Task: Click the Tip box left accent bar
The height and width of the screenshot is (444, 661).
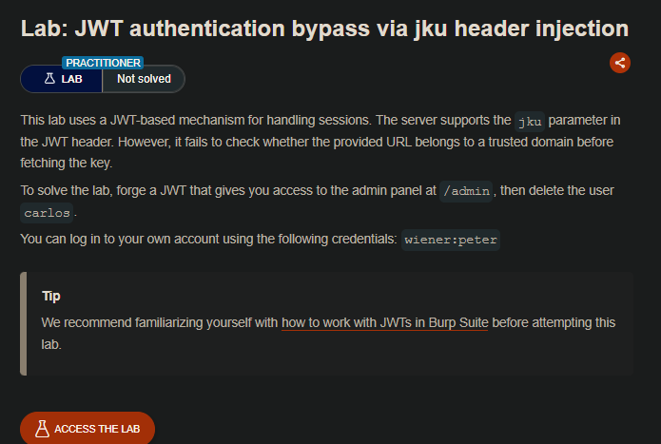Action: click(23, 323)
